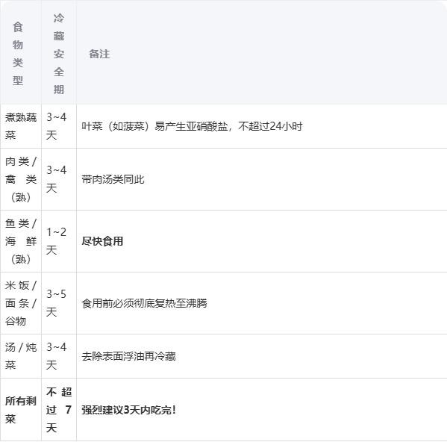Click the 食物类型 column header
The height and width of the screenshot is (442, 447).
coord(18,54)
